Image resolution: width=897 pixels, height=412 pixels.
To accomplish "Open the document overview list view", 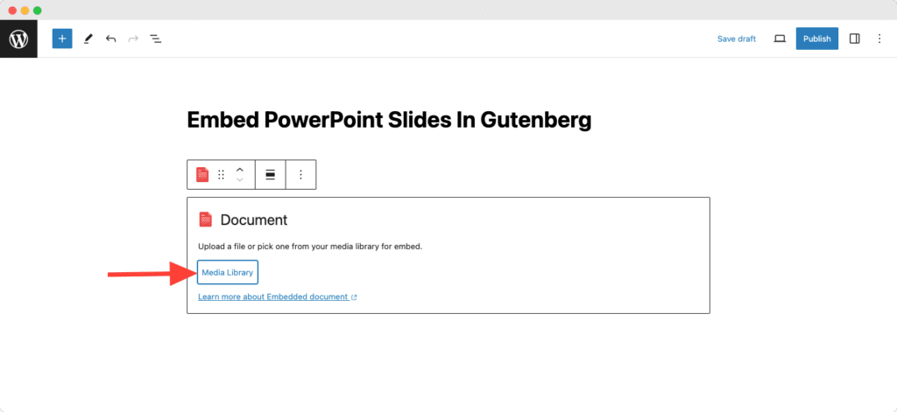I will [156, 38].
